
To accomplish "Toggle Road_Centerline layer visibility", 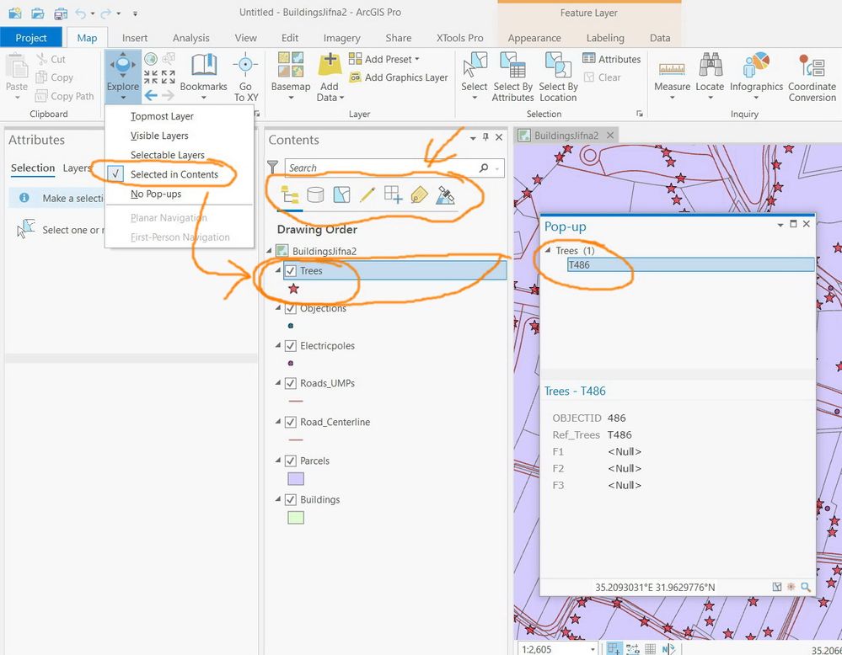I will [x=291, y=422].
